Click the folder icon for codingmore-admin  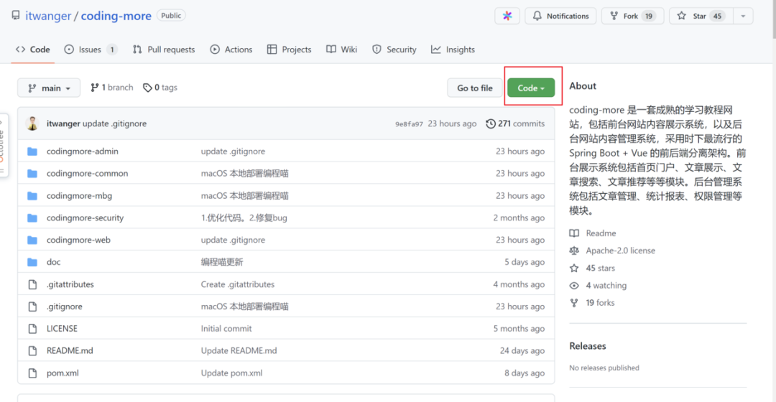point(32,151)
